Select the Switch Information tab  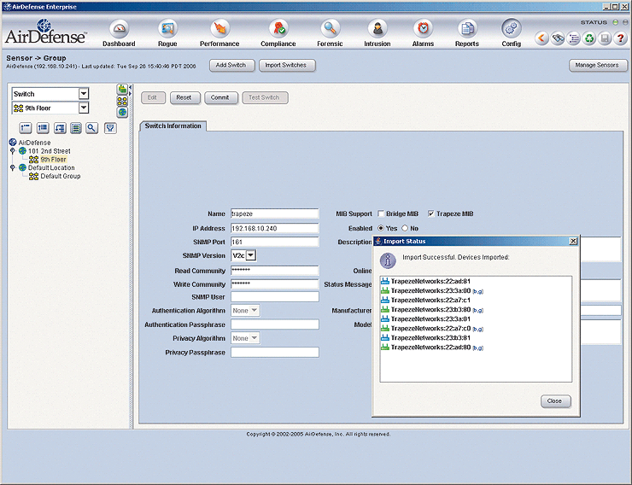[x=173, y=126]
